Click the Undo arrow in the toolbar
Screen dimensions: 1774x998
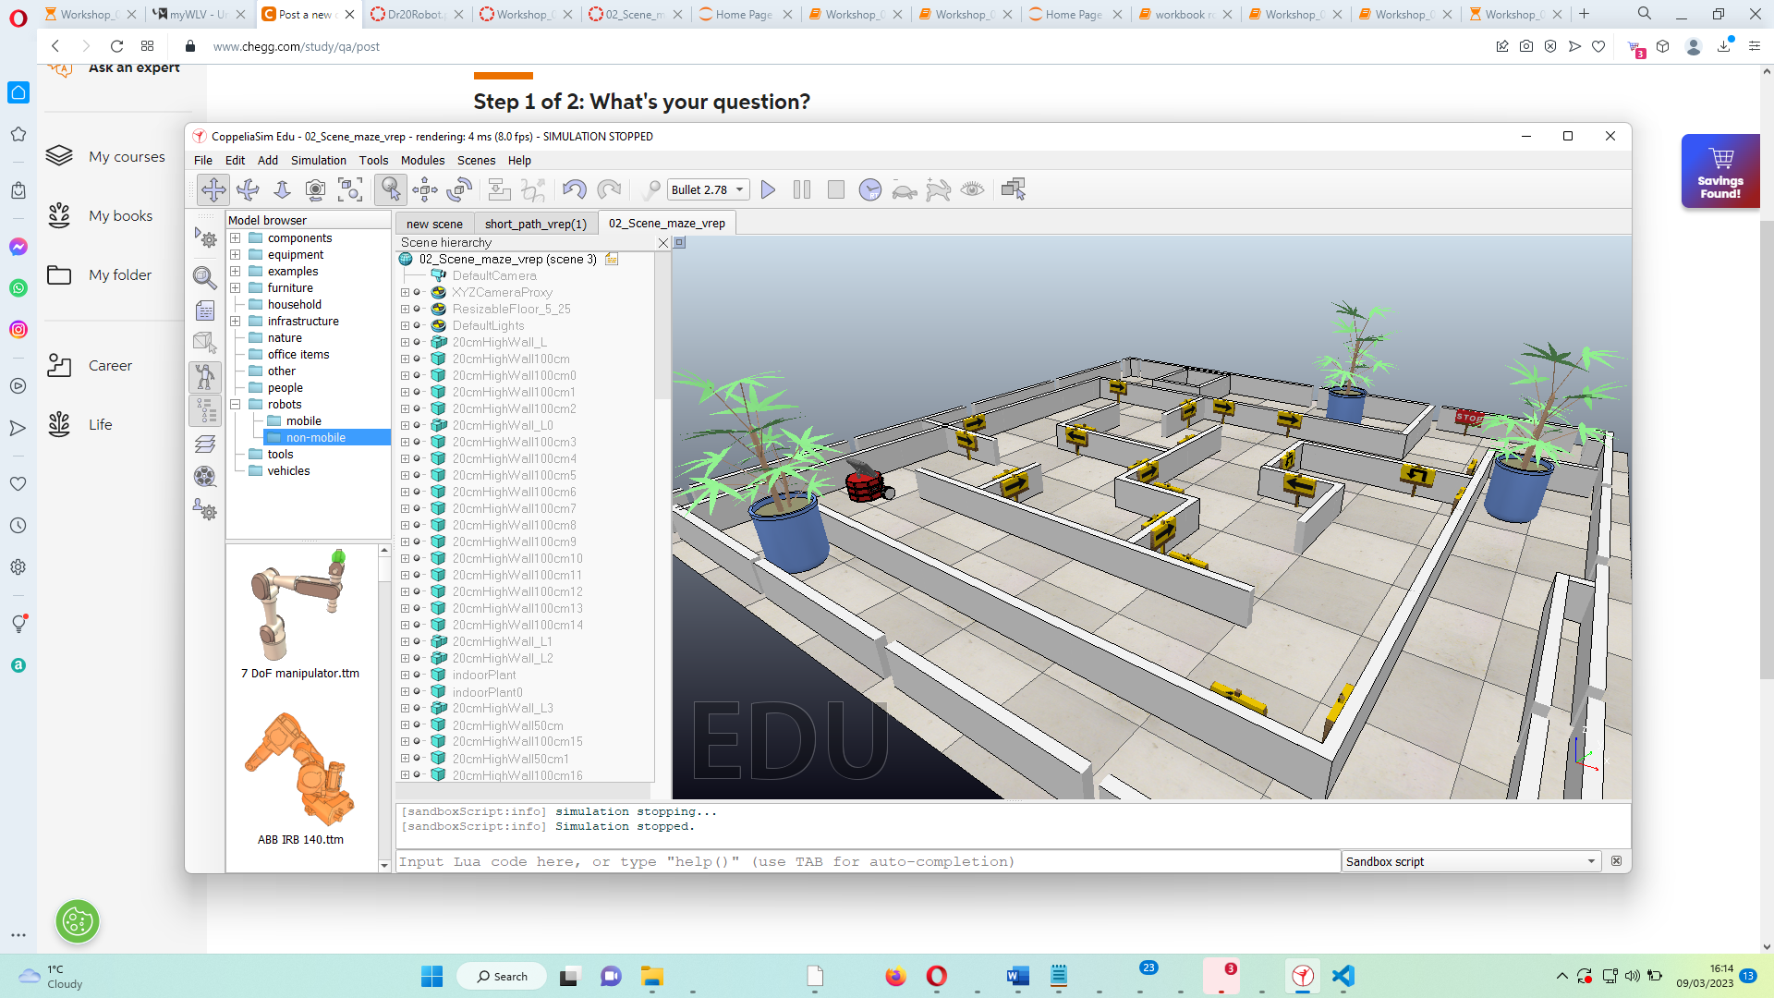(573, 189)
